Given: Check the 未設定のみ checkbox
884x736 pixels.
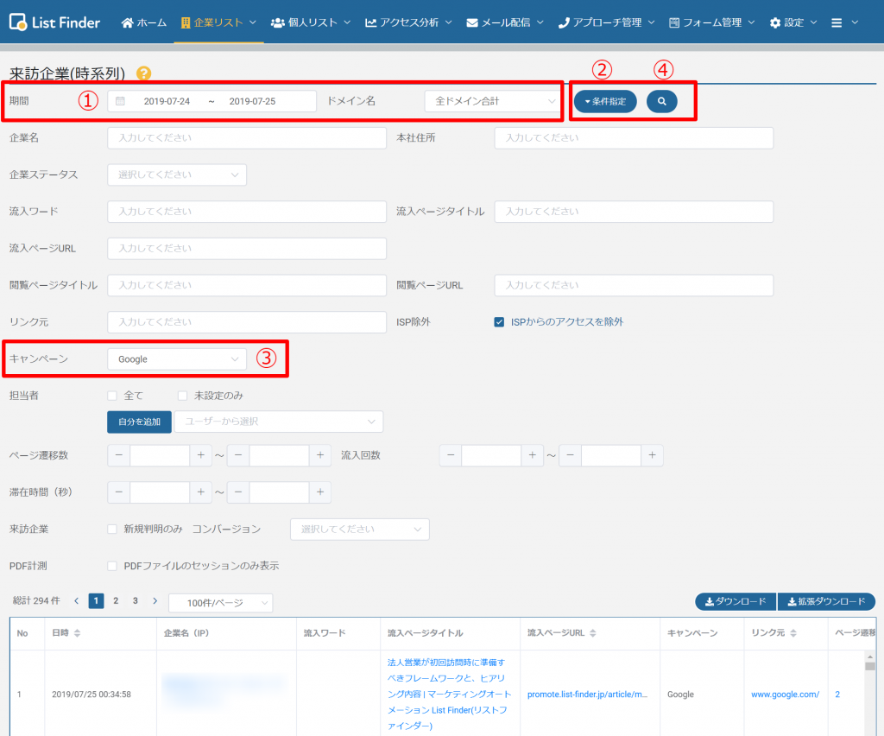Looking at the screenshot, I should click(x=182, y=396).
